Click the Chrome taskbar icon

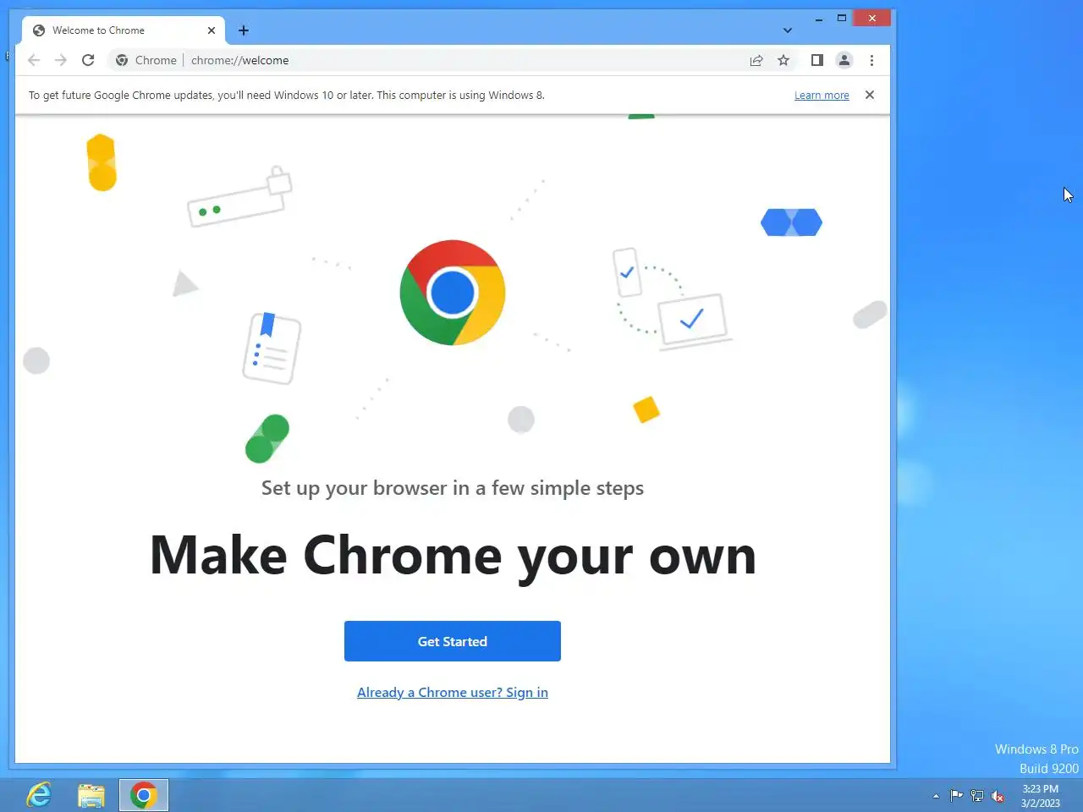[x=144, y=795]
